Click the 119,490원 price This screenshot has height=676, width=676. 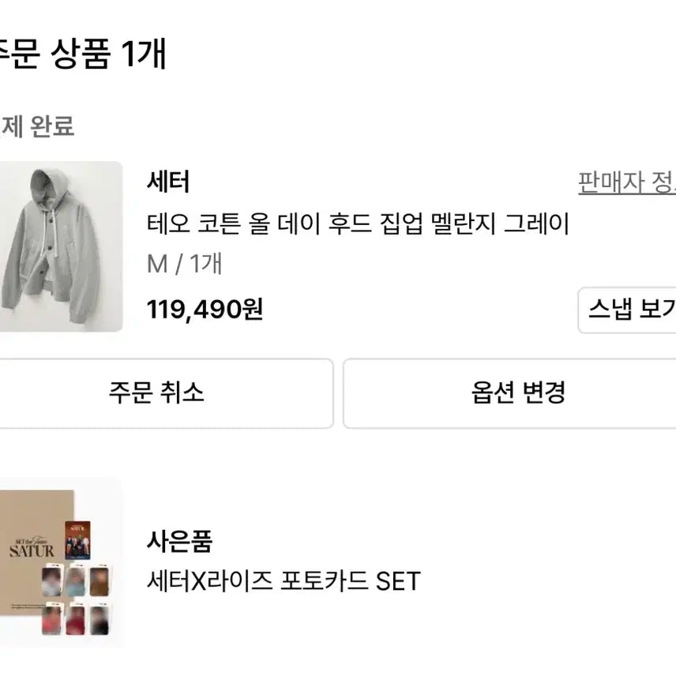coord(205,310)
